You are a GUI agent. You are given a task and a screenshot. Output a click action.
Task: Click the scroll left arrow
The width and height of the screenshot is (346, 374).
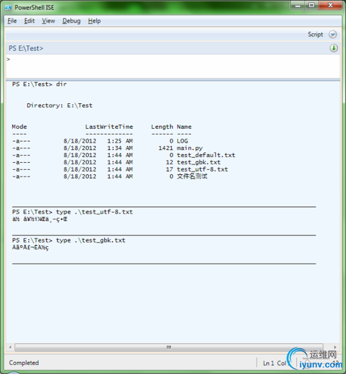(x=10, y=347)
